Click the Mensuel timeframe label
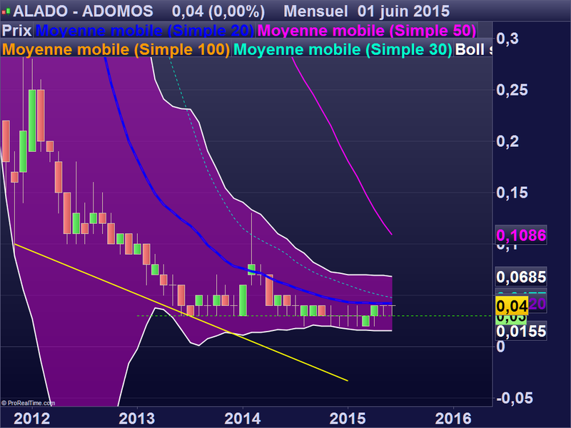The height and width of the screenshot is (428, 571). click(x=315, y=11)
